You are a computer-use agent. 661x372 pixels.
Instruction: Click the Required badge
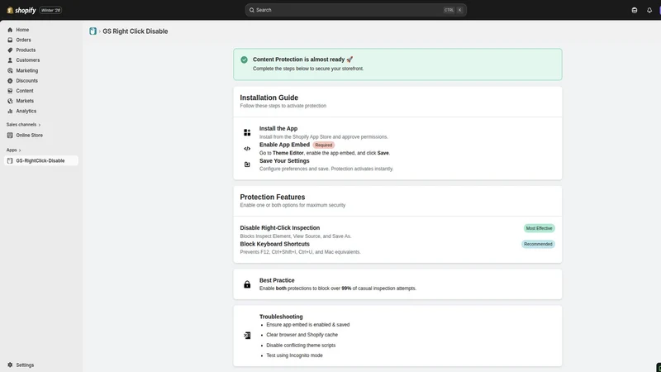324,145
